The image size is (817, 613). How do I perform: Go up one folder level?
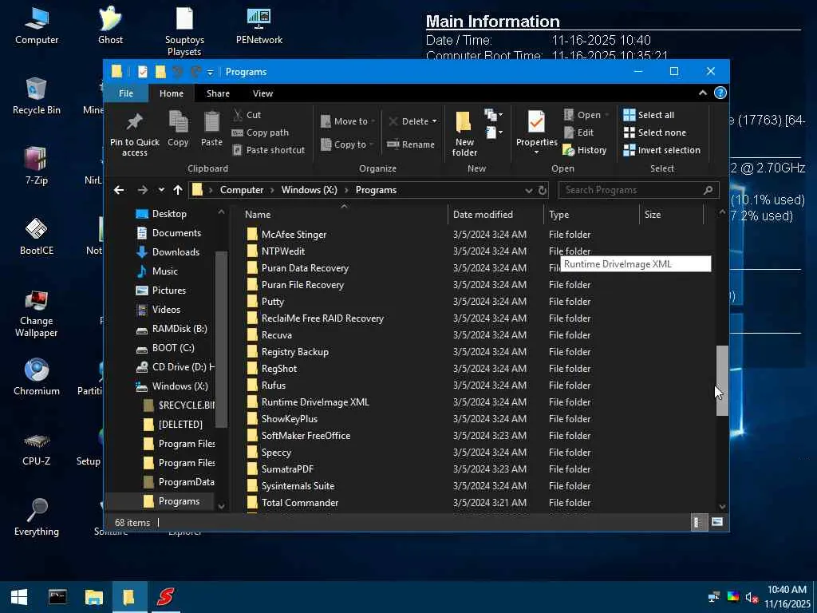click(x=178, y=190)
